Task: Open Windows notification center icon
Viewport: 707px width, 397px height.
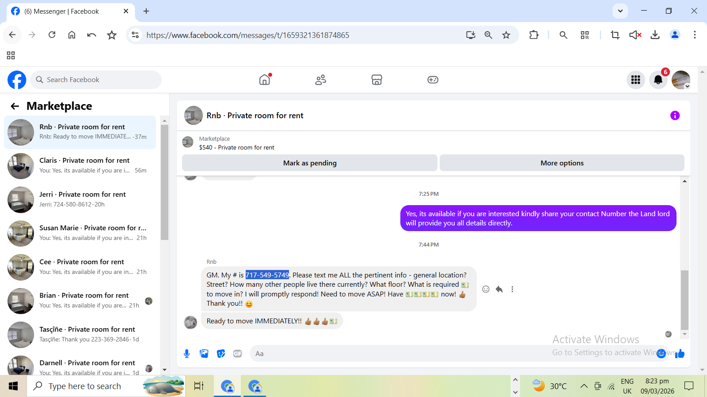Action: (689, 386)
